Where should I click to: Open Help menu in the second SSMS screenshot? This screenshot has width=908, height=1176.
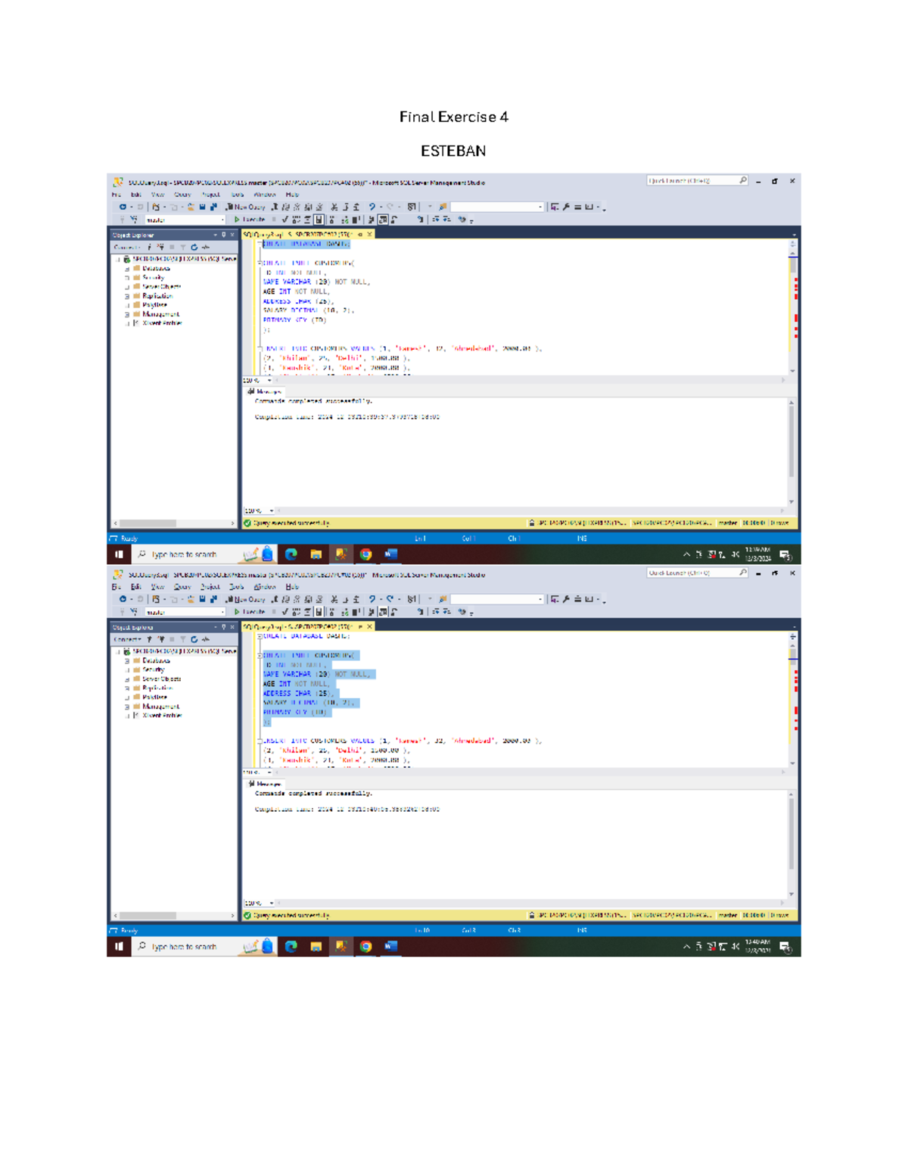[292, 587]
